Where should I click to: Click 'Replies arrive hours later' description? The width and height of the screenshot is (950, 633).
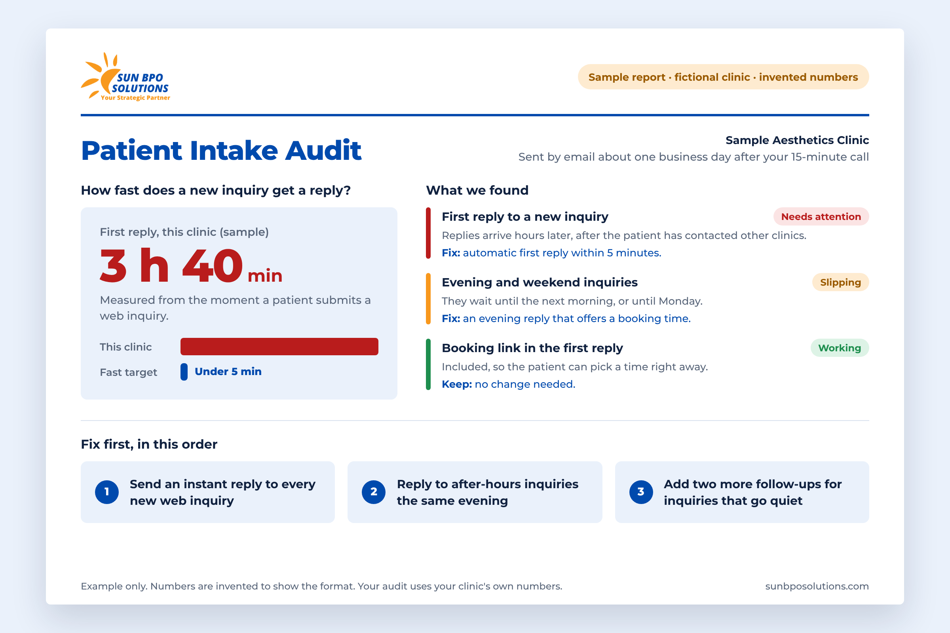click(x=624, y=235)
